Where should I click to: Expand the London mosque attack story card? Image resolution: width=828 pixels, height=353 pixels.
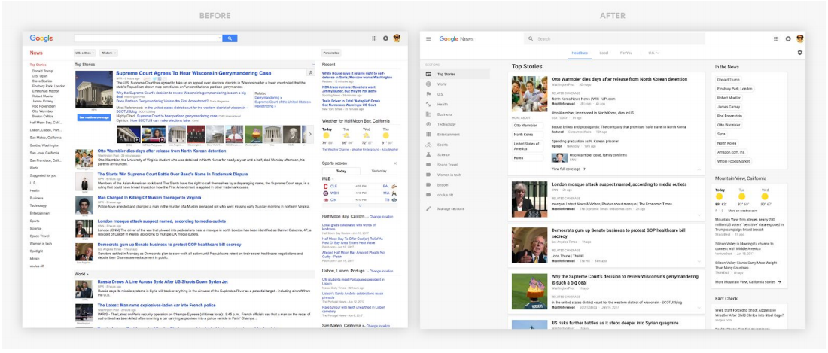coord(699,215)
